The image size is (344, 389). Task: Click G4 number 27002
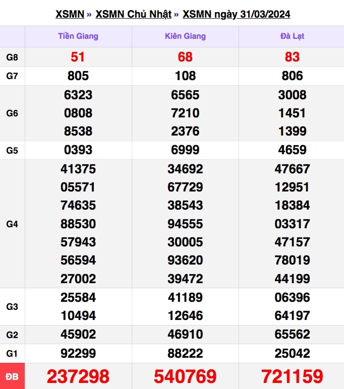click(78, 279)
